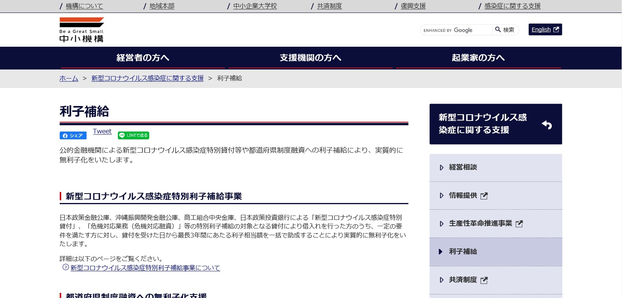Open the 支援機関の方へ navigation tab
The image size is (622, 298).
[310, 58]
